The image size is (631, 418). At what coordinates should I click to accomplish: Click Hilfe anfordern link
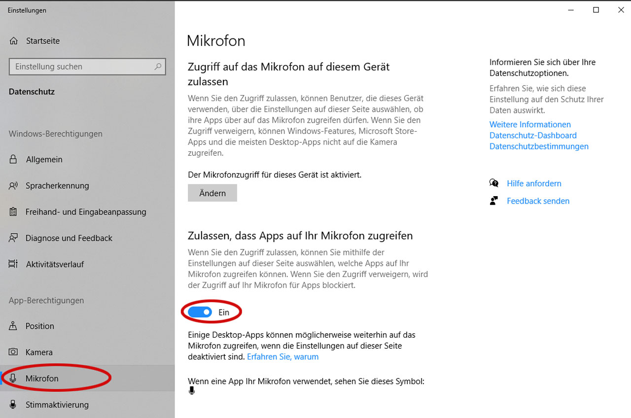coord(534,183)
